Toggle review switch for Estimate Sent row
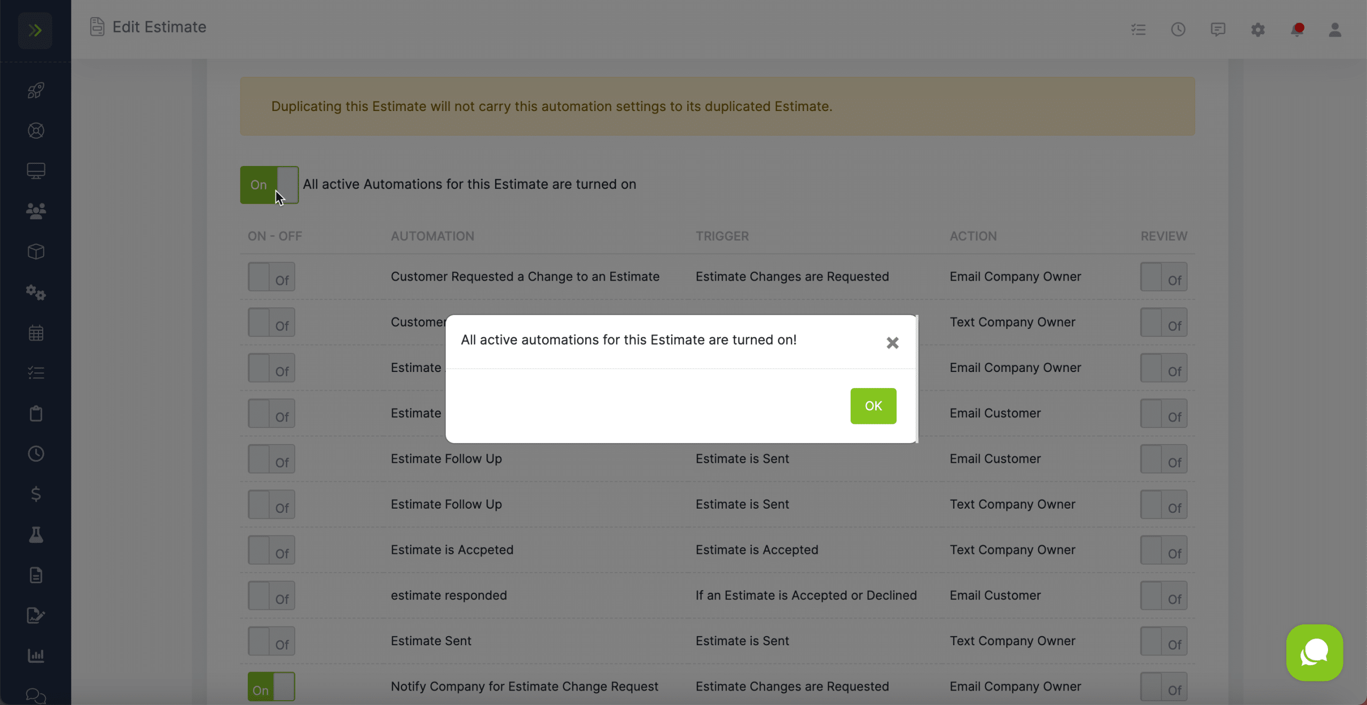Image resolution: width=1367 pixels, height=705 pixels. pos(1164,641)
